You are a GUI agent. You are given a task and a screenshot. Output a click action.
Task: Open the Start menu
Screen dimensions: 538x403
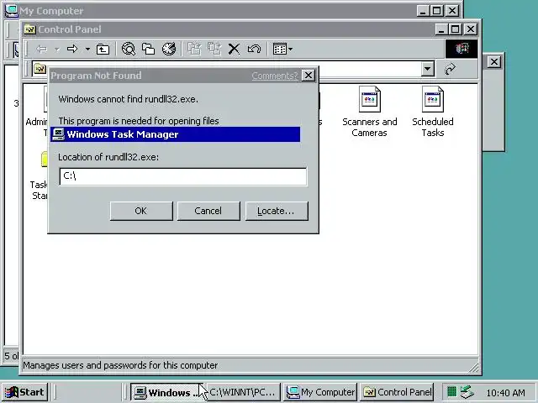click(24, 392)
